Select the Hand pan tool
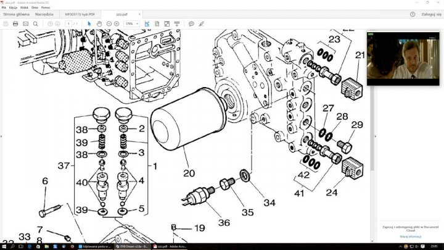The image size is (444, 250). click(99, 23)
